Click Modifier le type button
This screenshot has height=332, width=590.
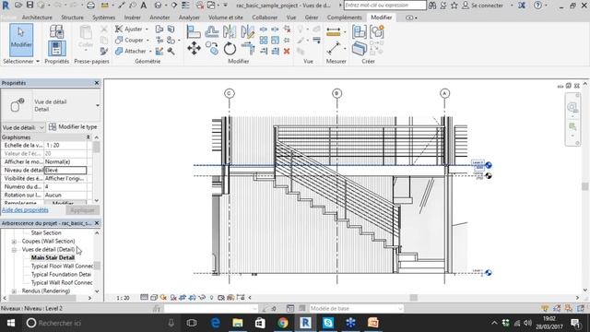coord(74,127)
